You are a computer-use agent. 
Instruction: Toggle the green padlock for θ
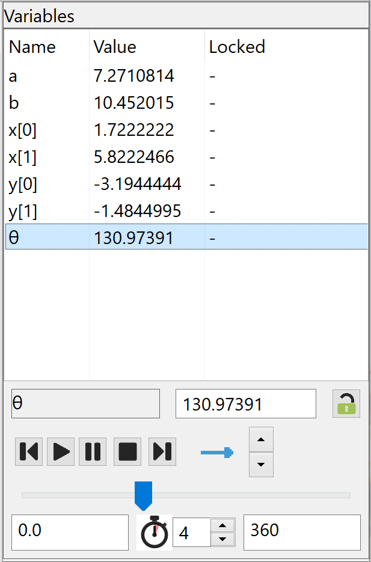pos(346,404)
